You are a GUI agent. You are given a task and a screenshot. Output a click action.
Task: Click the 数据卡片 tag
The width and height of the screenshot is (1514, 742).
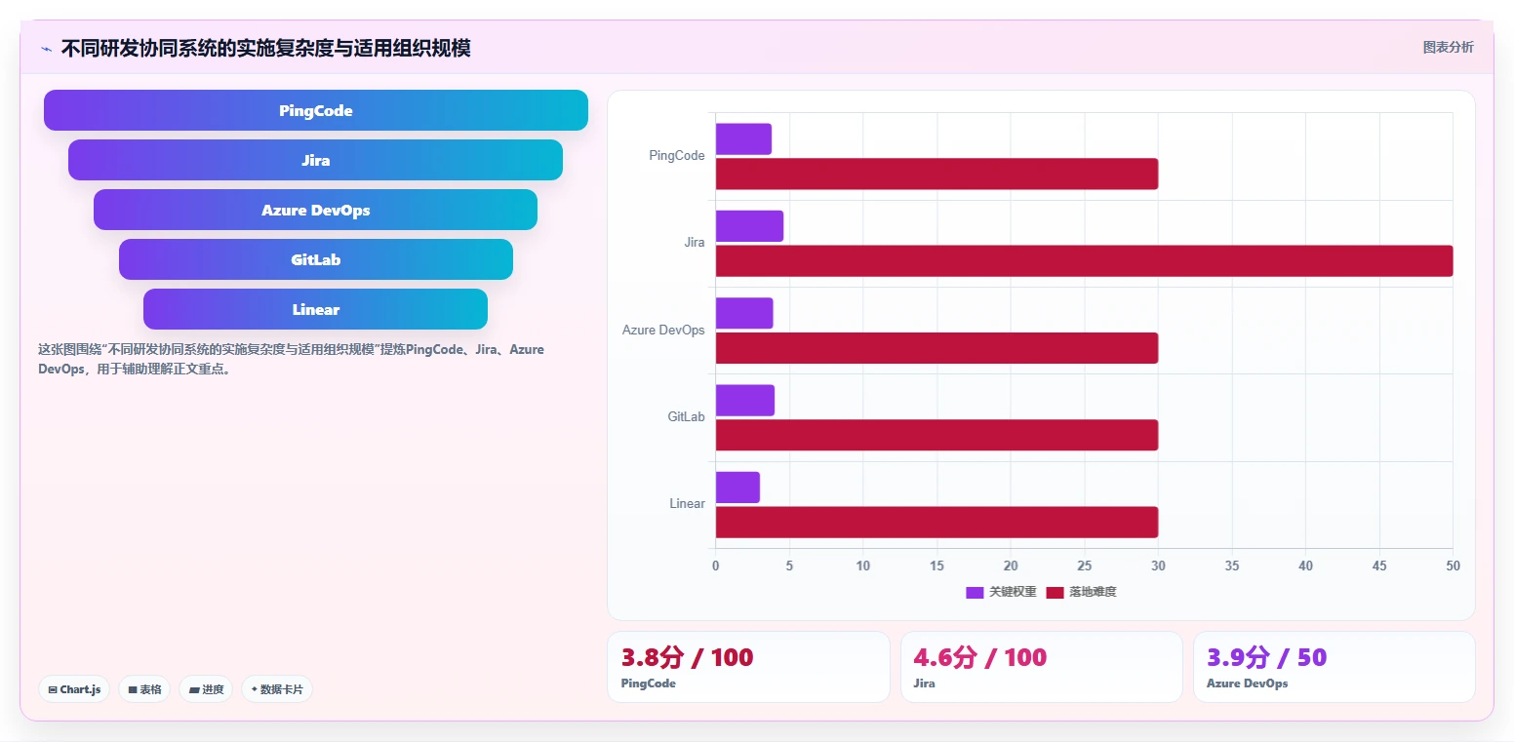coord(277,689)
